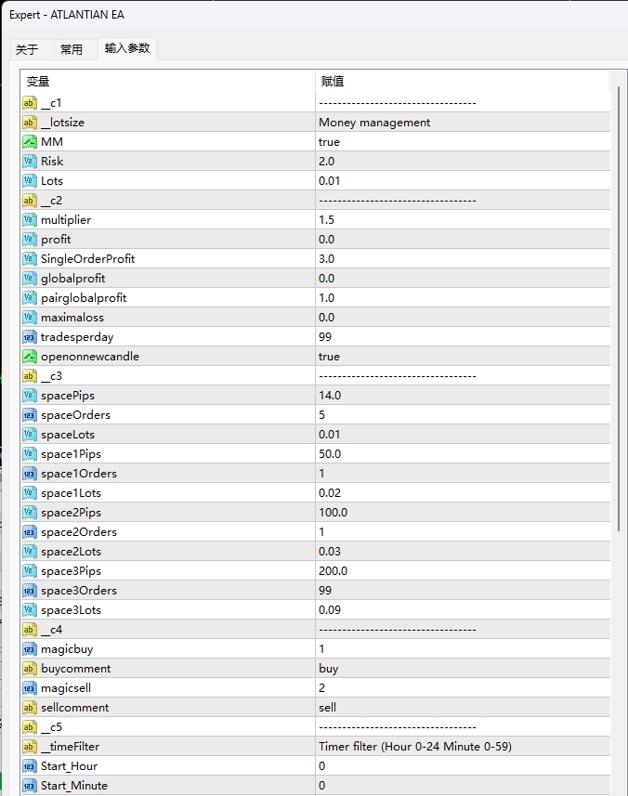Switch to the 常用 tab
628x796 pixels.
click(72, 49)
